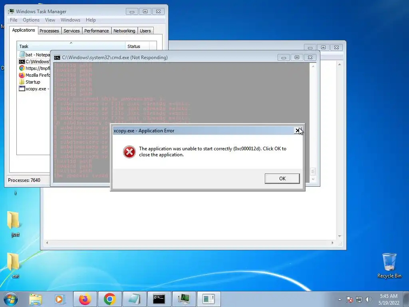Open the Options menu in Task Manager
Viewport: 409px width, 307px height.
pyautogui.click(x=31, y=20)
